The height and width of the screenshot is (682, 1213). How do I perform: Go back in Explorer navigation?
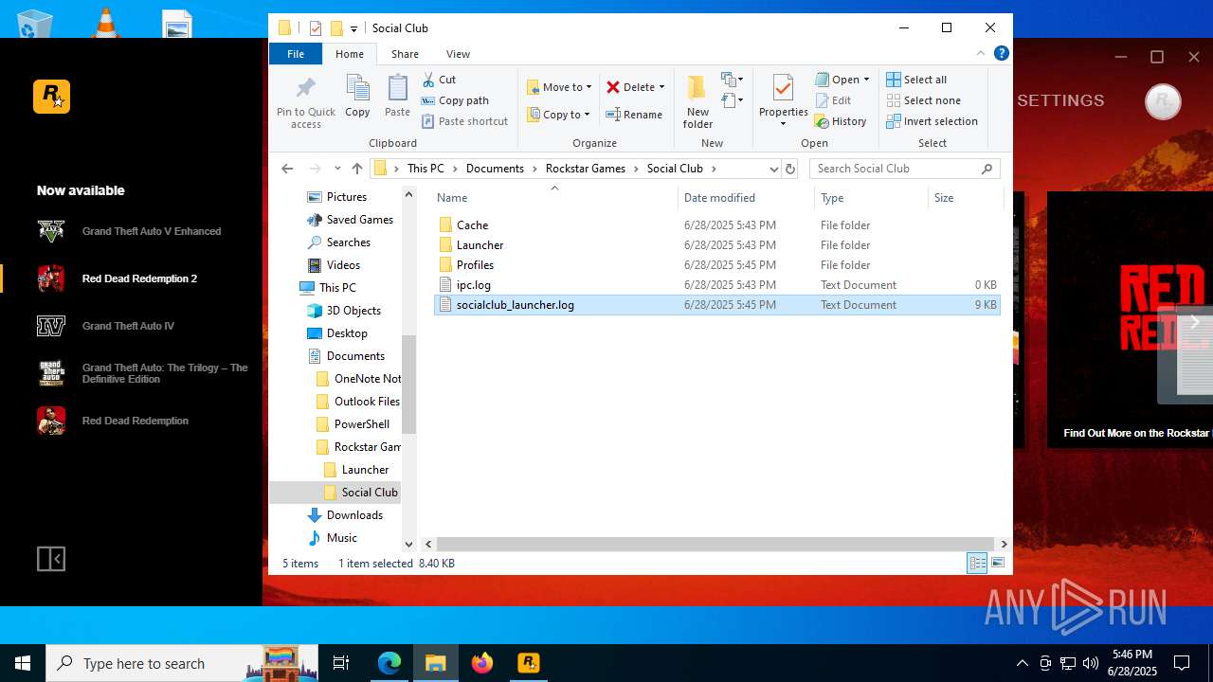[x=287, y=169]
